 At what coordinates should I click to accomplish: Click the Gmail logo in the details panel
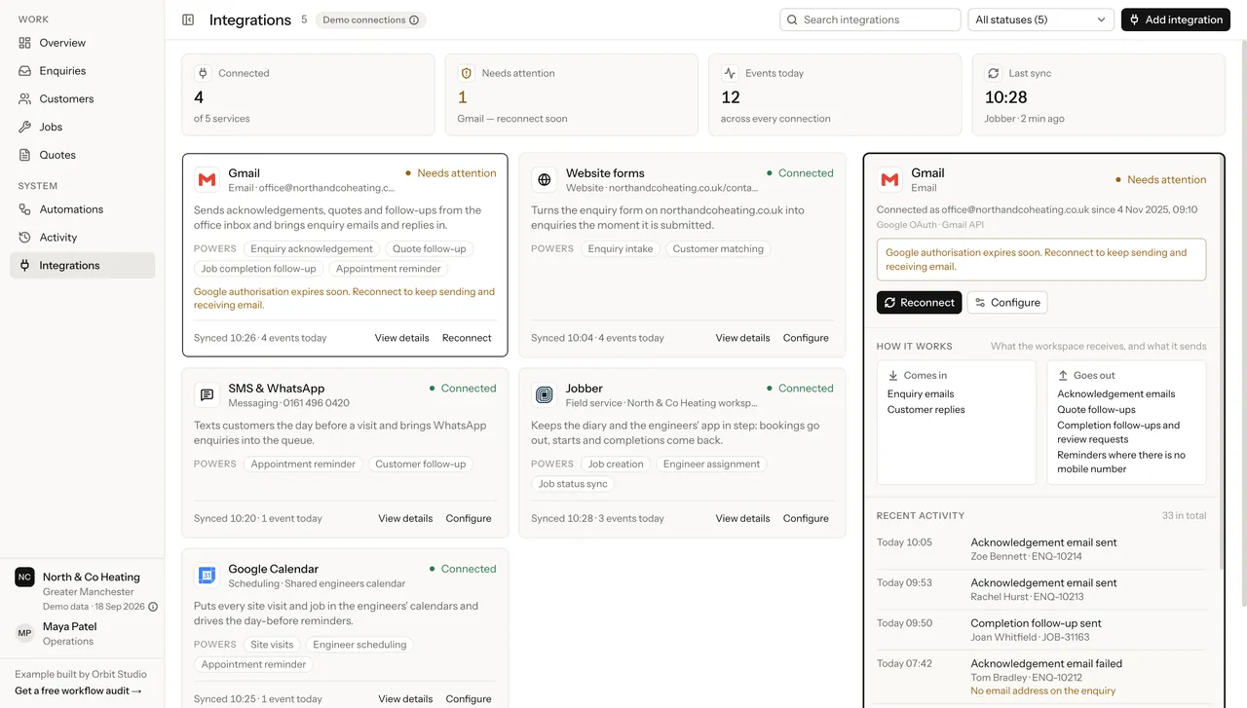click(889, 179)
